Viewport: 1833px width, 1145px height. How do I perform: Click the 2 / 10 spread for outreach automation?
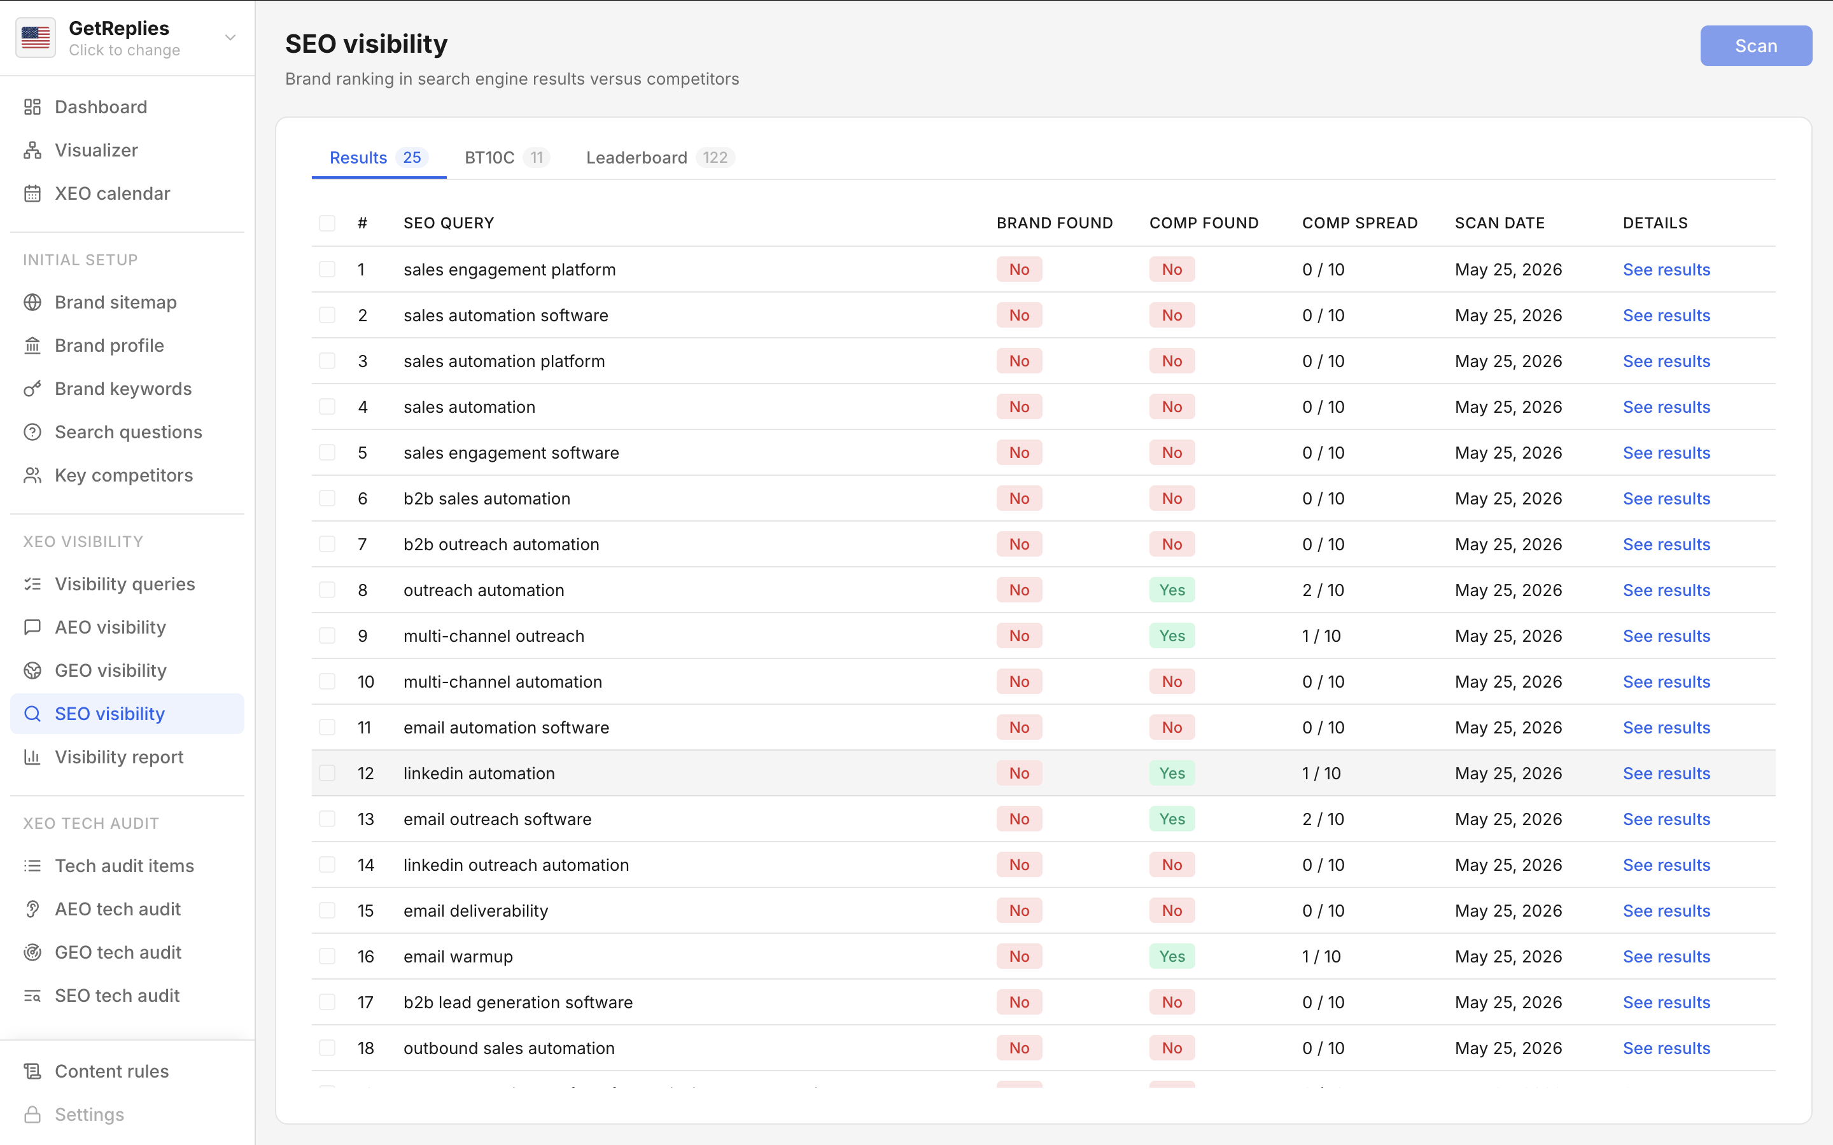(1323, 590)
